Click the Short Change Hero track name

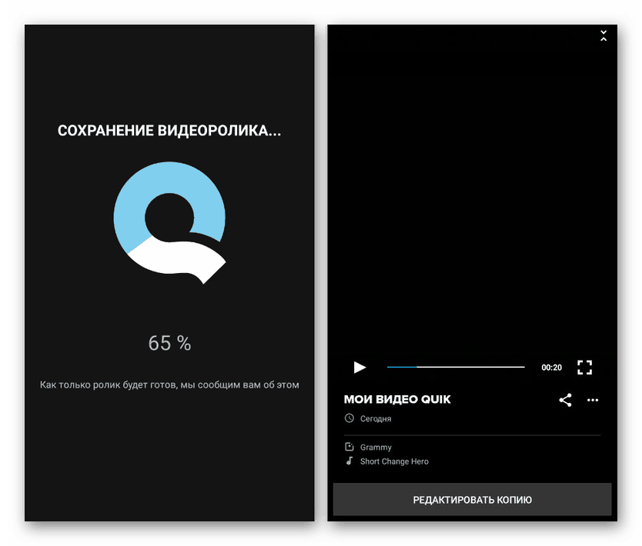click(394, 461)
